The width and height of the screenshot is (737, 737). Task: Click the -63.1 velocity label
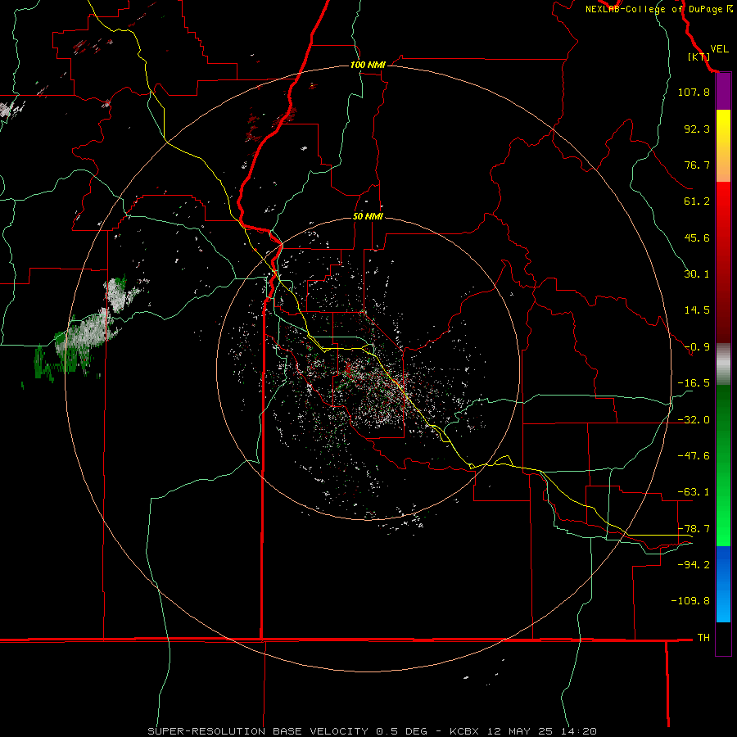coord(694,492)
